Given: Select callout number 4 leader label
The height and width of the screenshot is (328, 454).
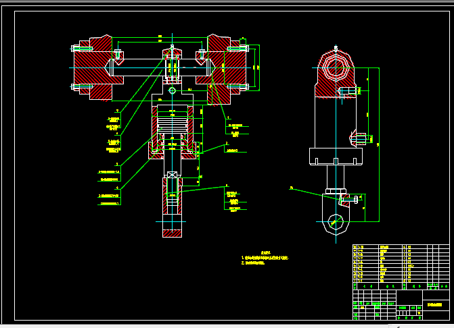Looking at the screenshot, I should pos(117,188).
